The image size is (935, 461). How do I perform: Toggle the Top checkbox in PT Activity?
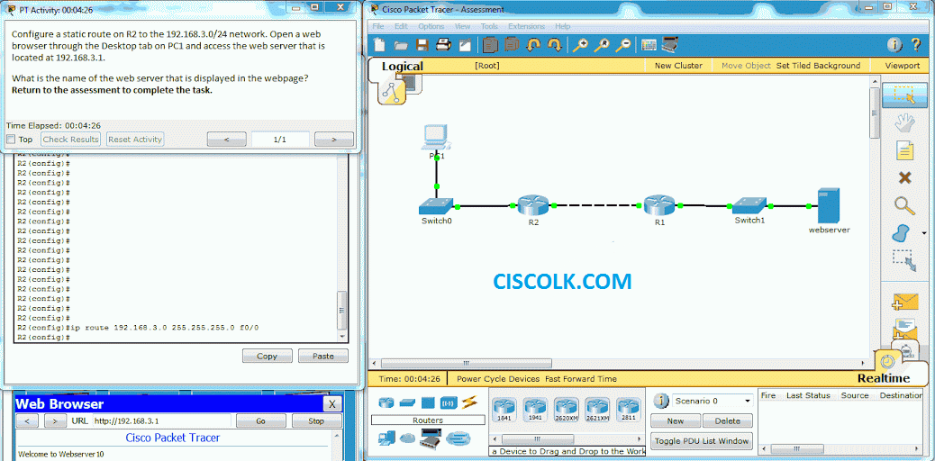pyautogui.click(x=10, y=139)
